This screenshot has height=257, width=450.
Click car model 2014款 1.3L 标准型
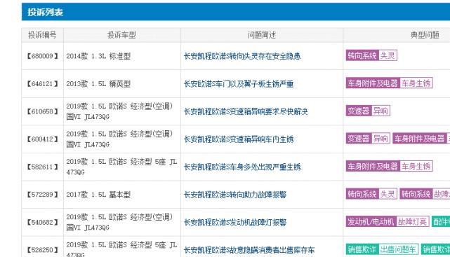tap(98, 56)
